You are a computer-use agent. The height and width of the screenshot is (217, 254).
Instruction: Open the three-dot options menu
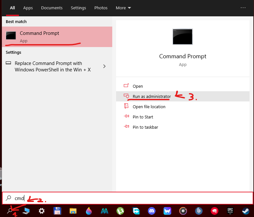[243, 8]
